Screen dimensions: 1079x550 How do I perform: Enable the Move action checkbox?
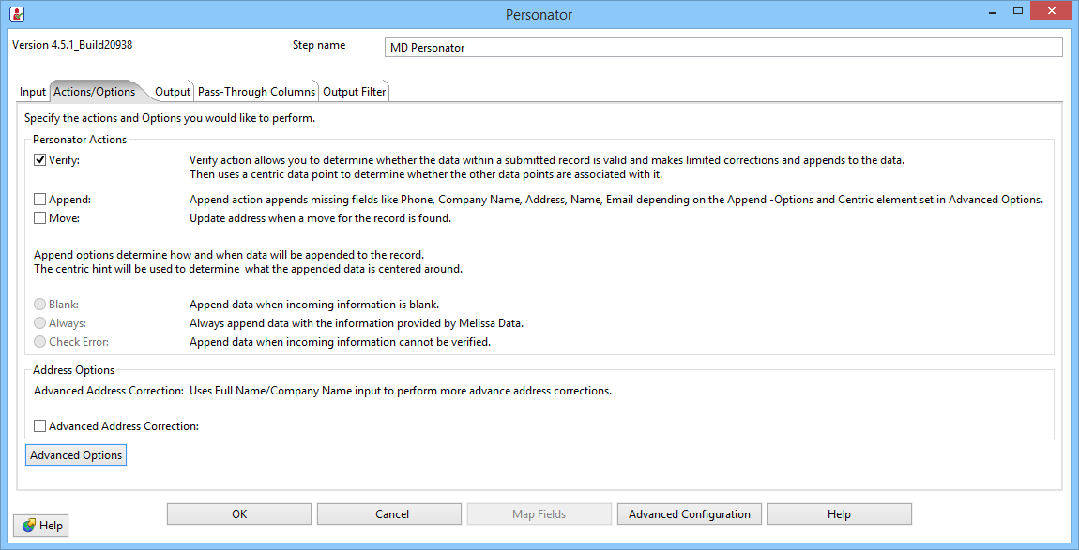[40, 218]
